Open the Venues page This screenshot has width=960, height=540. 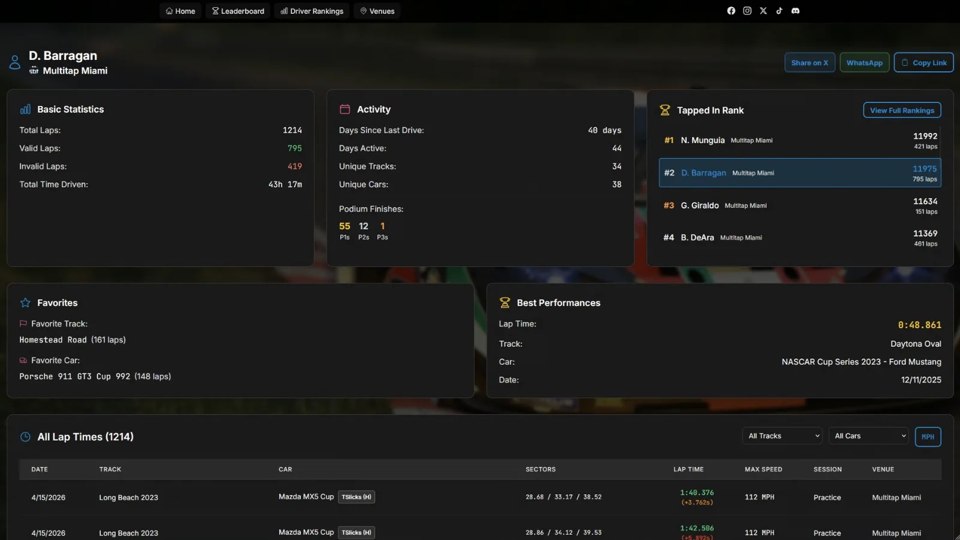[x=377, y=11]
